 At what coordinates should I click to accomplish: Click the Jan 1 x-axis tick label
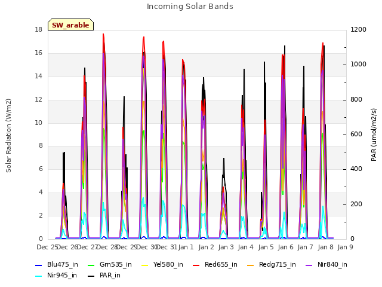[x=186, y=247]
